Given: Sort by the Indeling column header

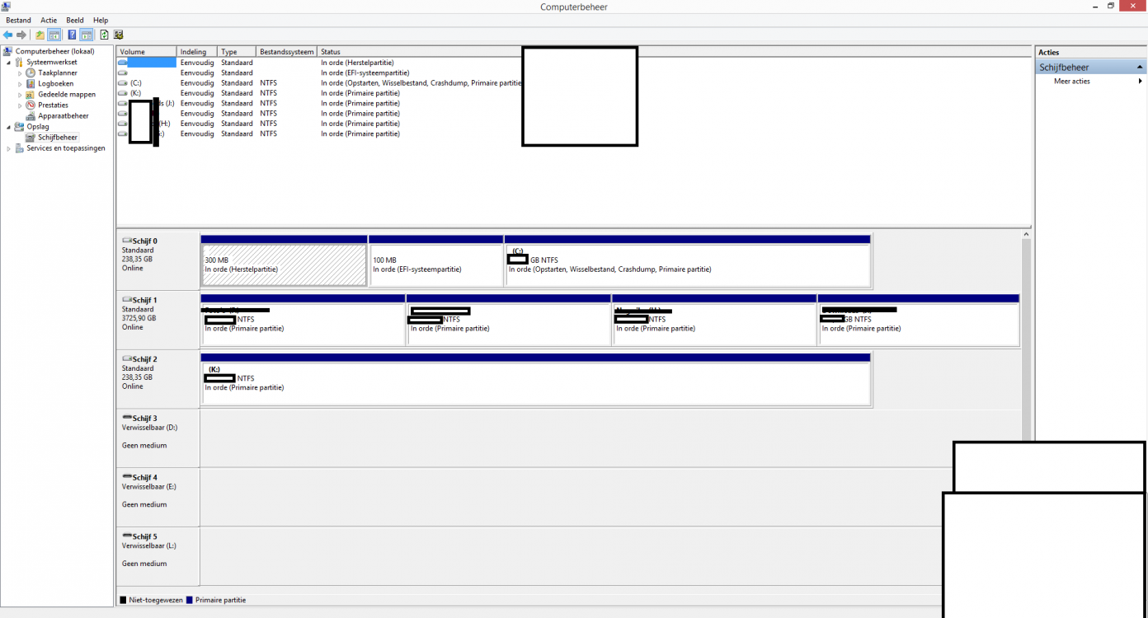Looking at the screenshot, I should [x=197, y=52].
